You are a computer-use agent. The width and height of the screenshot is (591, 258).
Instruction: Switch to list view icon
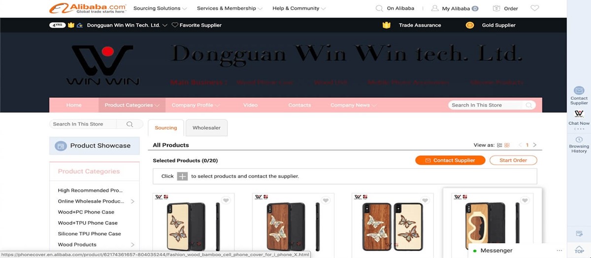(499, 145)
